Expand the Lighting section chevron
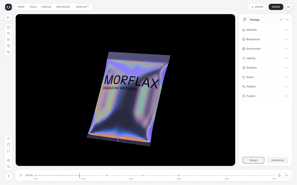This screenshot has height=185, width=297. [x=286, y=58]
